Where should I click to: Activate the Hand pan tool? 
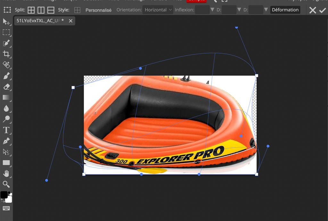point(6,173)
